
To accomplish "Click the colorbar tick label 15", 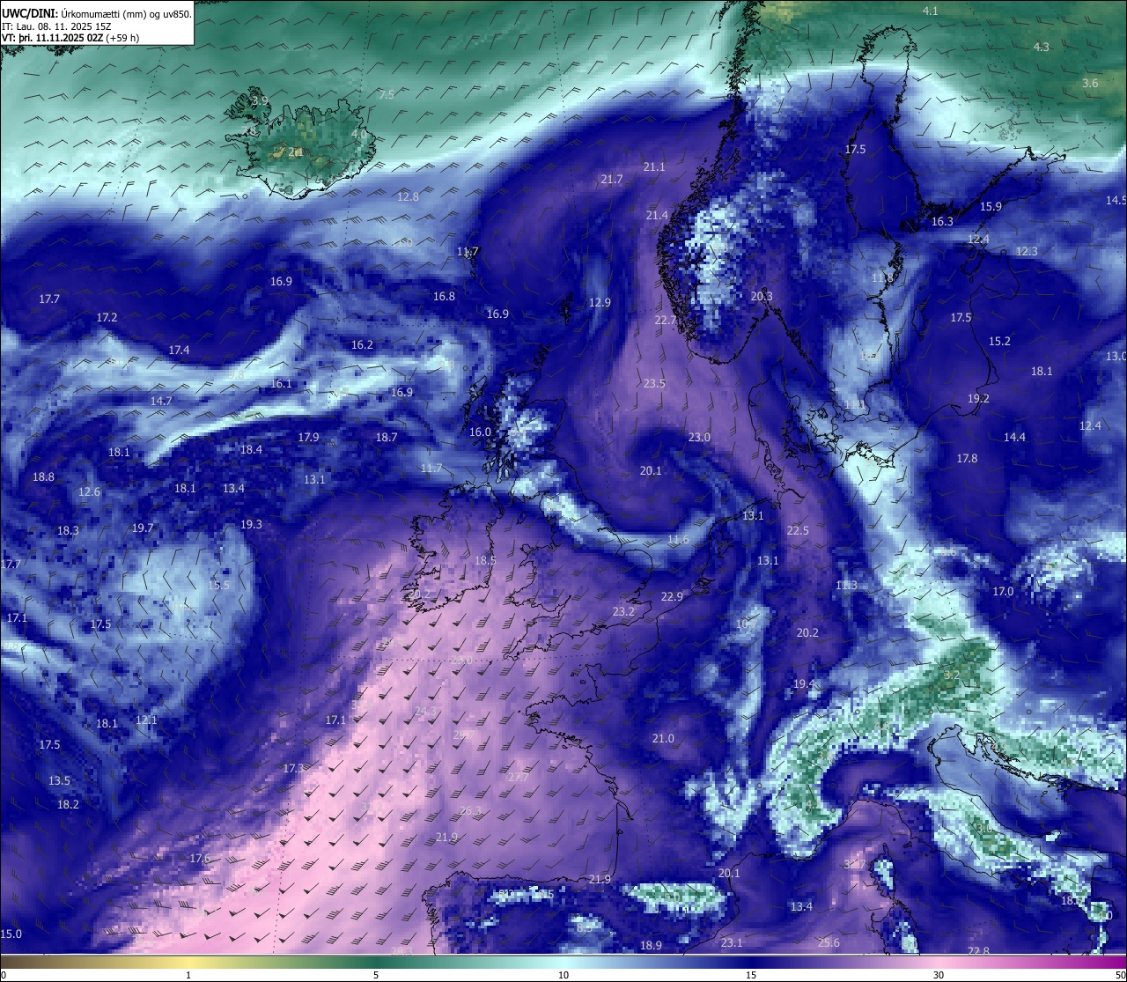I will pyautogui.click(x=751, y=975).
